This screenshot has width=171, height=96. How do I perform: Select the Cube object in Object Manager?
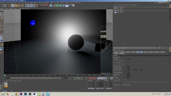click(118, 7)
